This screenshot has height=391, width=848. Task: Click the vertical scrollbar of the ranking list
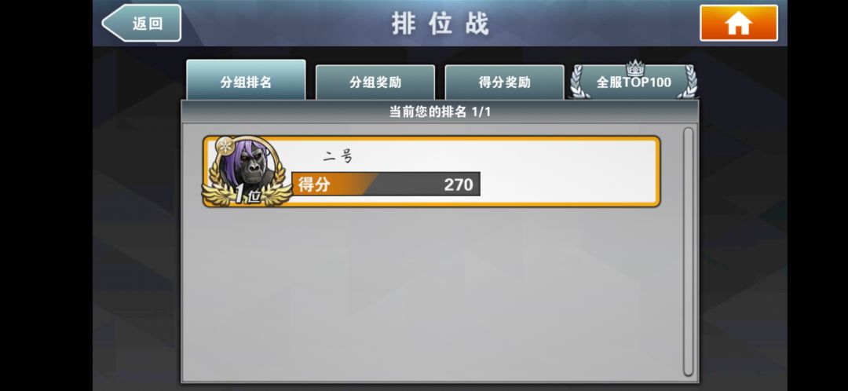click(x=688, y=251)
